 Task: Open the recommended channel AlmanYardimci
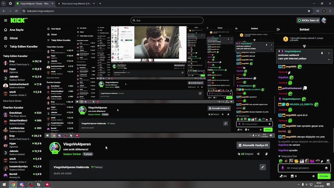point(22,122)
